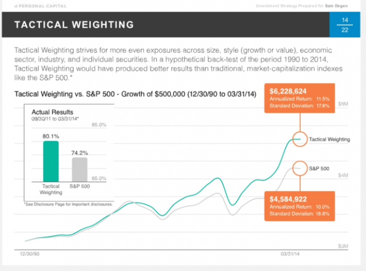Click the $8M axis label

343,104
